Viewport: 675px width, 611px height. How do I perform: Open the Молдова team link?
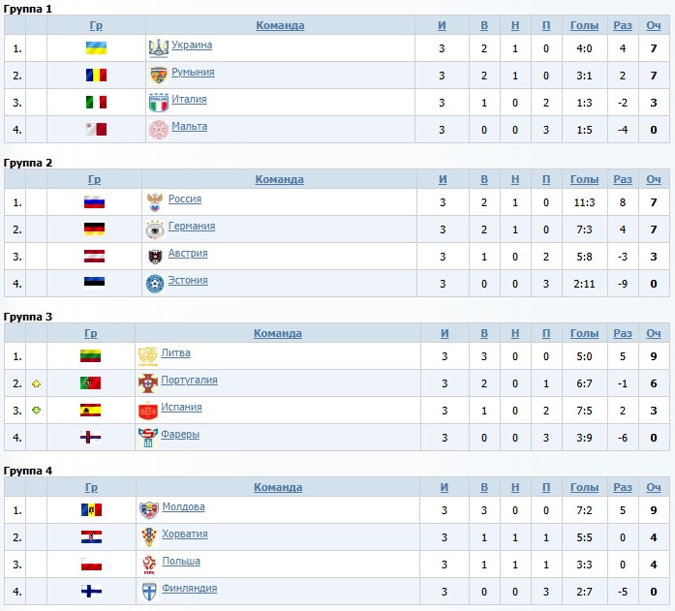point(183,507)
